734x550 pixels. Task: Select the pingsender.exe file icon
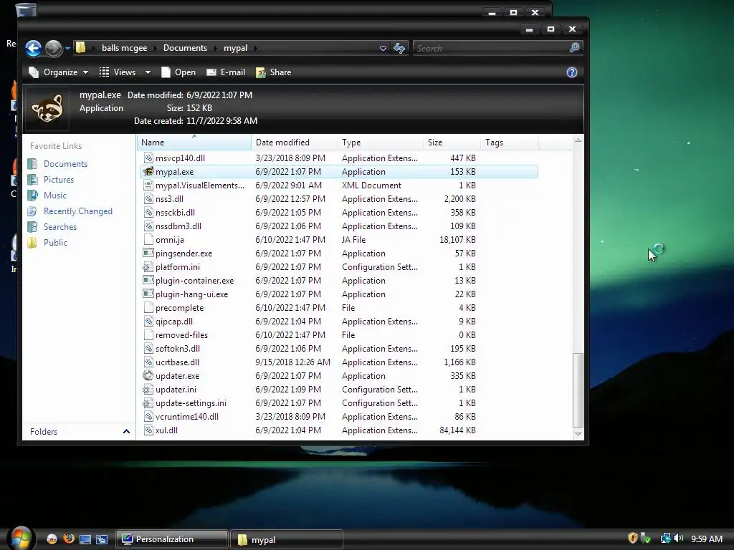point(148,253)
